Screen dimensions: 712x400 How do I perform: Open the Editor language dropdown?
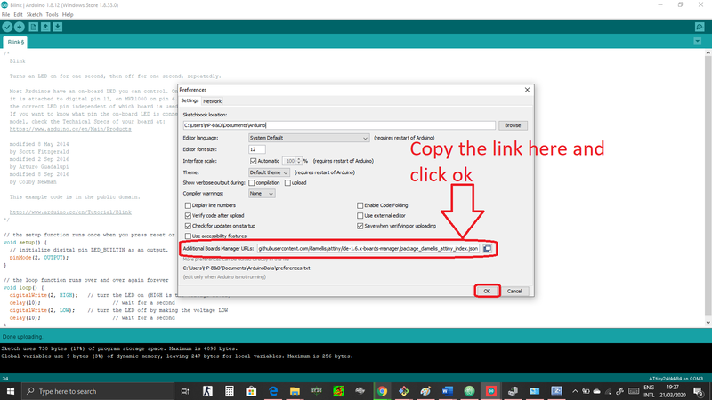pyautogui.click(x=309, y=138)
